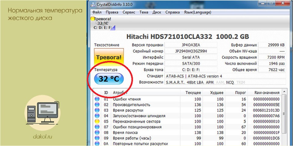Click the yellow Тревога! health status button
The image size is (293, 146).
[109, 57]
